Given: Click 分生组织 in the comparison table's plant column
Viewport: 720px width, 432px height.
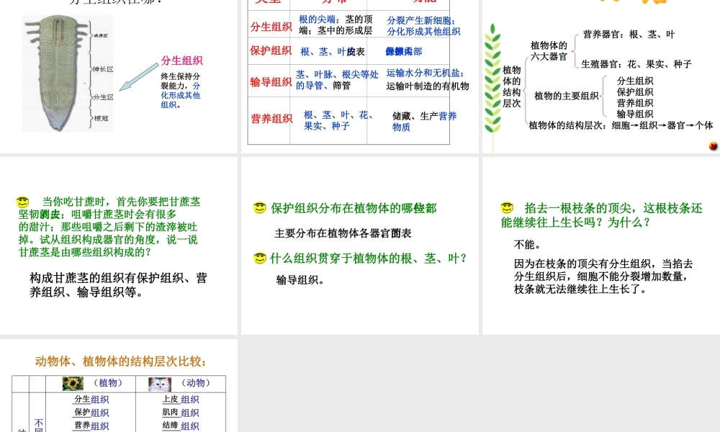Looking at the screenshot, I should (91, 400).
